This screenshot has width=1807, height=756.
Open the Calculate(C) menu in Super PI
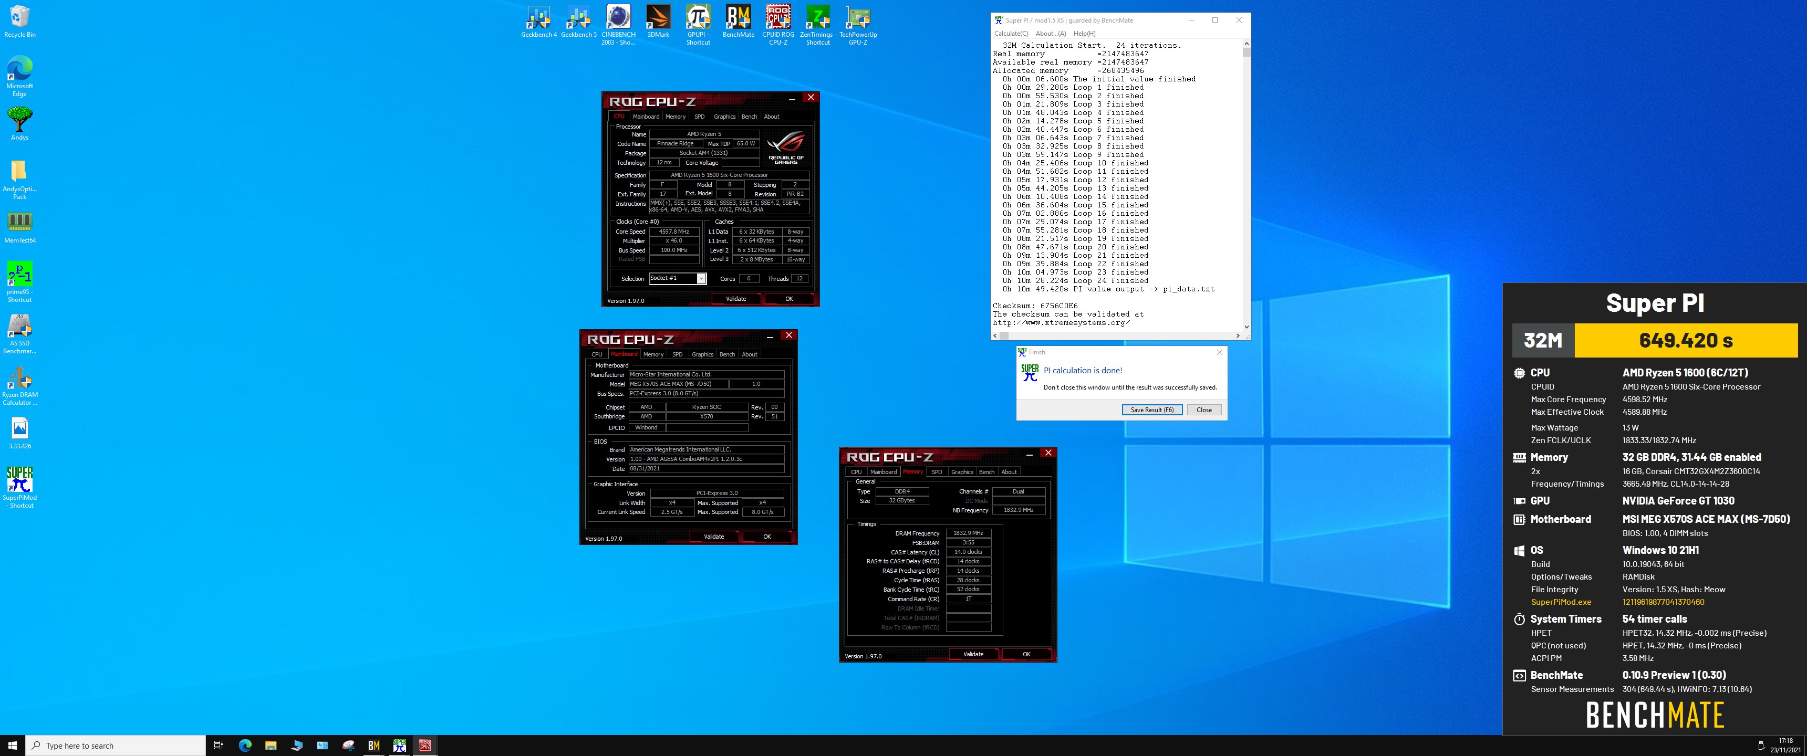pyautogui.click(x=1011, y=33)
